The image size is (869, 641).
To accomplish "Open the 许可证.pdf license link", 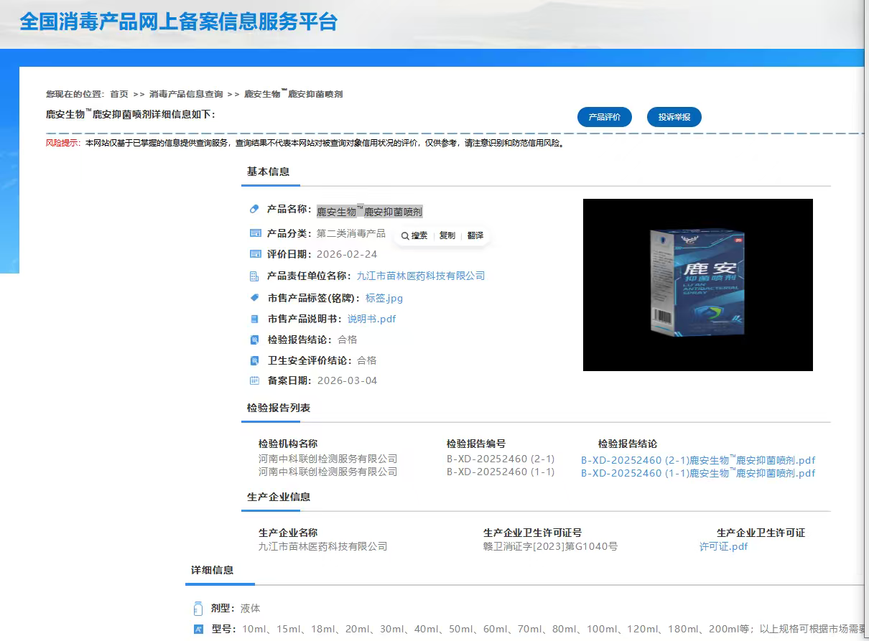I will pyautogui.click(x=724, y=546).
